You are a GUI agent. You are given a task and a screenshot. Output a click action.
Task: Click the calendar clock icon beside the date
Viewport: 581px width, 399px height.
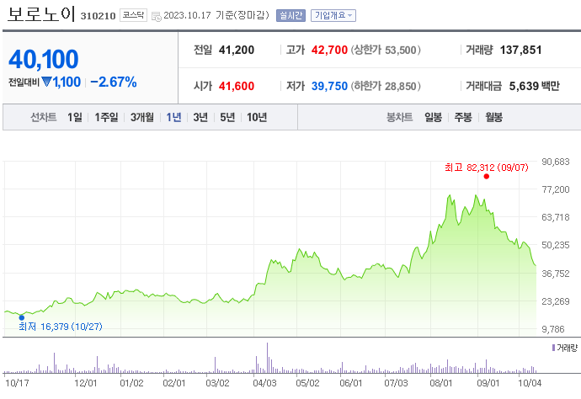157,16
